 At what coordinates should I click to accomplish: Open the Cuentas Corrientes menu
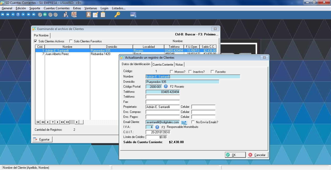57,8
